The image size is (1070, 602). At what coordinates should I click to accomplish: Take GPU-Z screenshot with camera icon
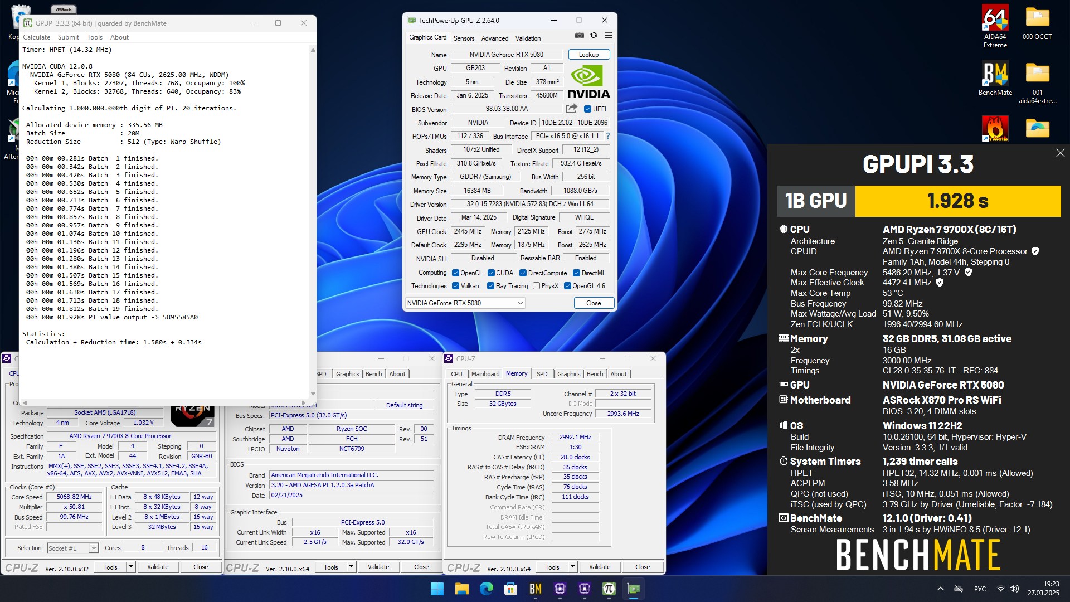[580, 35]
